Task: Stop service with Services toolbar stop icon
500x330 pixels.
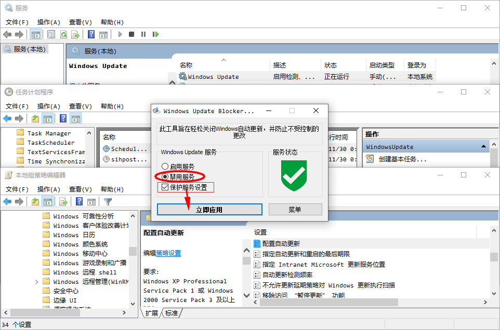Action: pyautogui.click(x=131, y=34)
